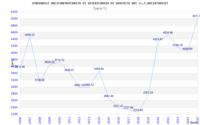Select the 2995.12 data label

pos(89,85)
